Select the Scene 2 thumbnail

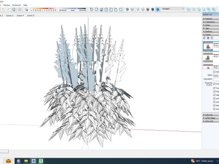point(208,57)
